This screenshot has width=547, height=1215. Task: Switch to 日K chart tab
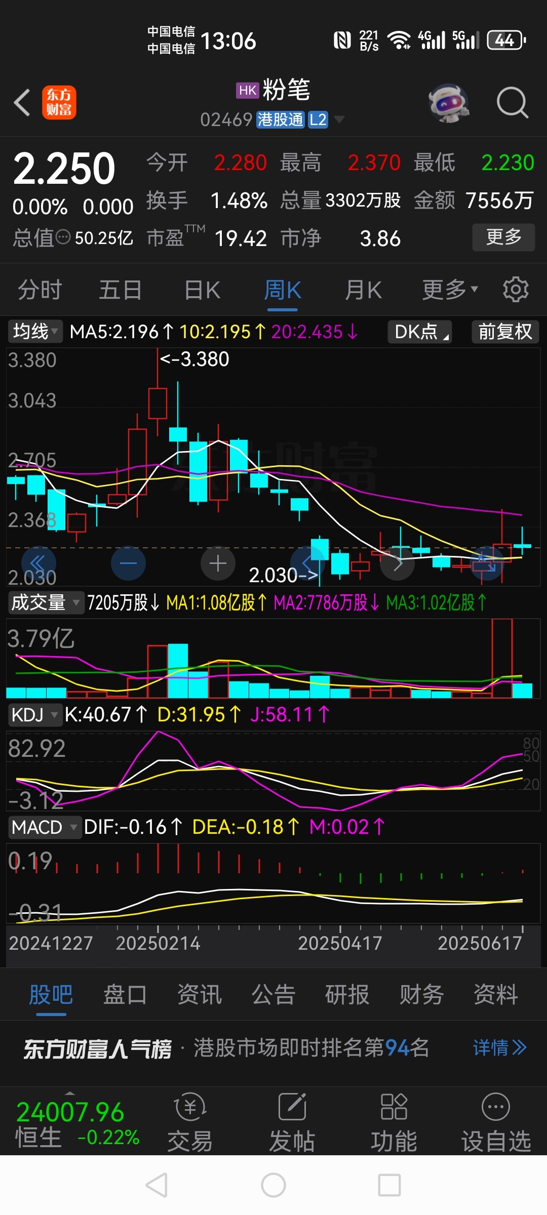(202, 290)
